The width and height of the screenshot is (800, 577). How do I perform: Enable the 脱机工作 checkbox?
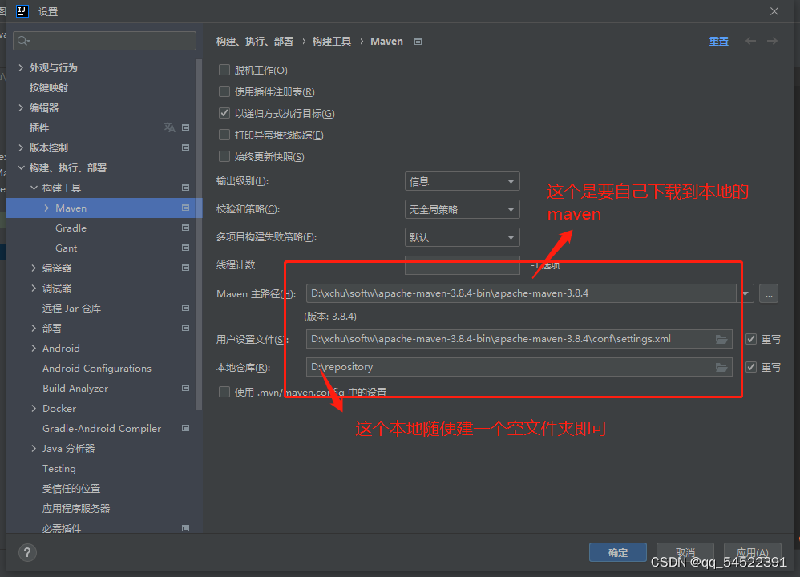[x=224, y=70]
